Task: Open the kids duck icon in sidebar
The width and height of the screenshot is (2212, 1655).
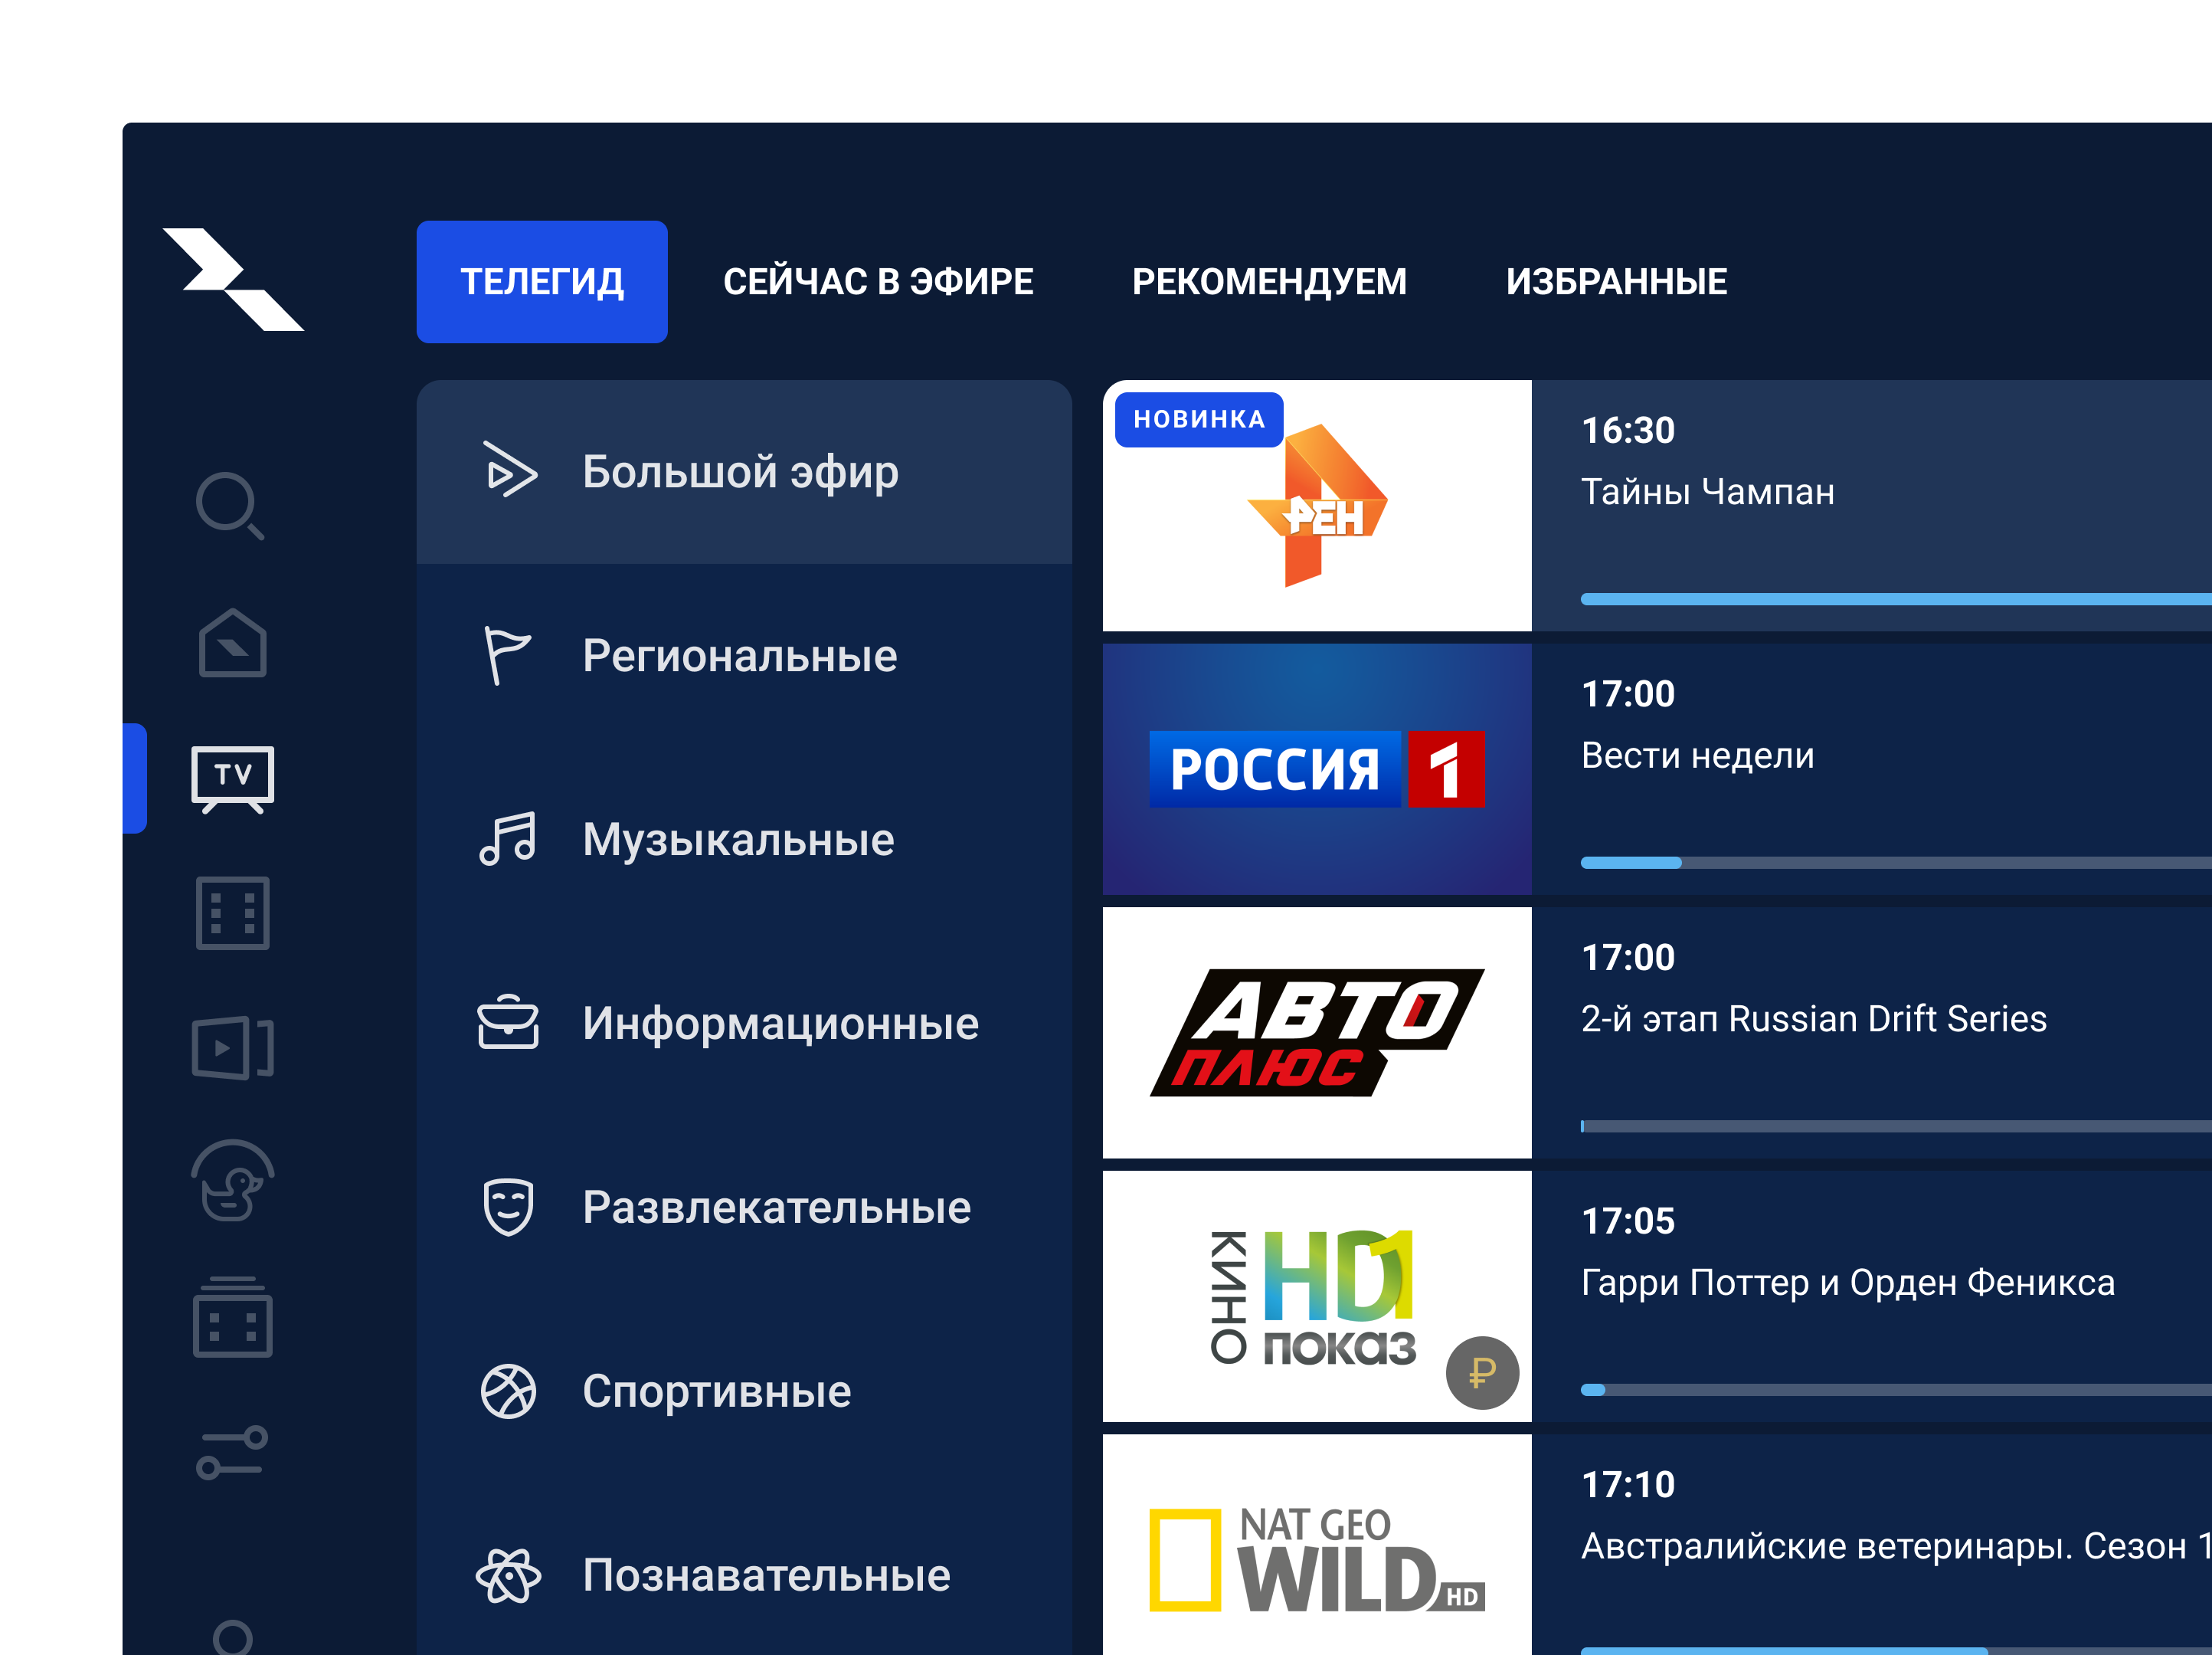Action: click(x=233, y=1181)
